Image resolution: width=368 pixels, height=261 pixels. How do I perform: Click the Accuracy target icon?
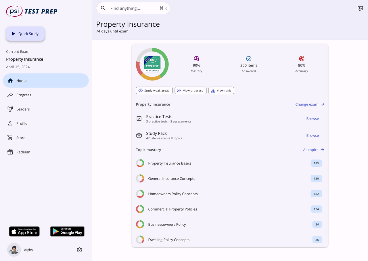pos(302,59)
